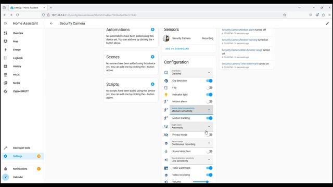Click the Indicator light bulb icon
This screenshot has width=333, height=187.
[166, 95]
